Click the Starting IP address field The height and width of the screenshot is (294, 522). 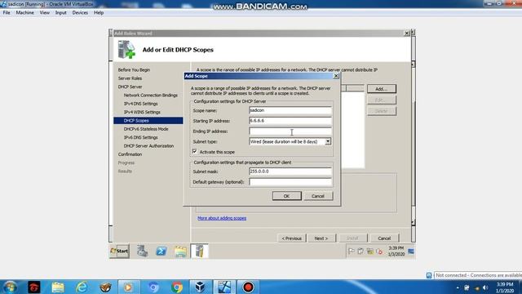(290, 121)
